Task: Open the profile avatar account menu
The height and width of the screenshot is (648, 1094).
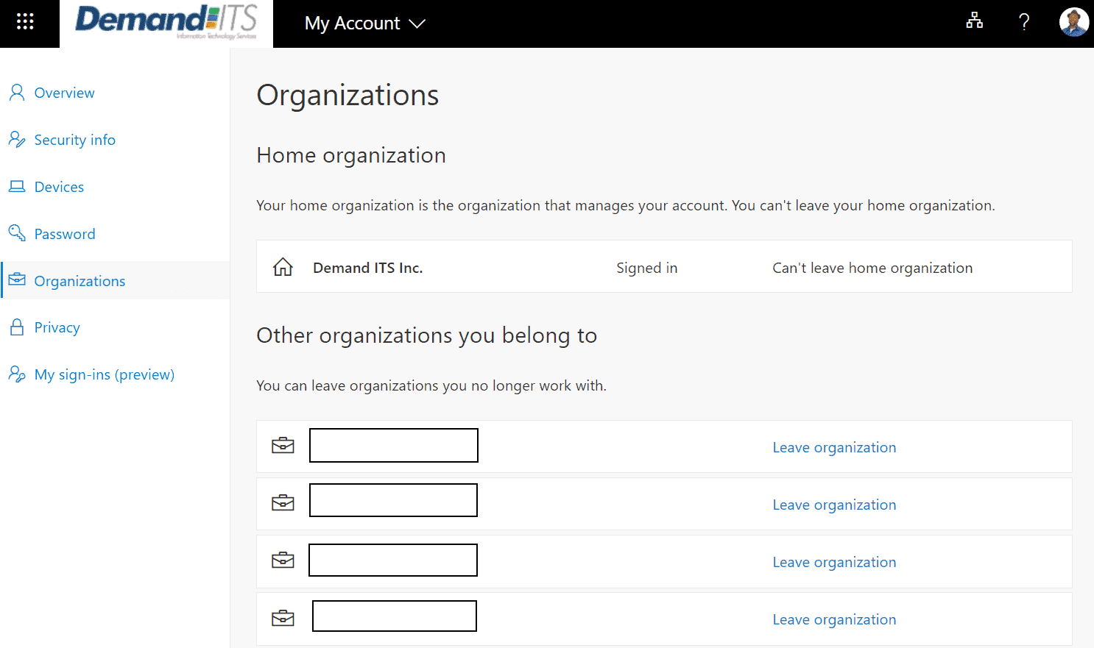Action: [x=1074, y=21]
